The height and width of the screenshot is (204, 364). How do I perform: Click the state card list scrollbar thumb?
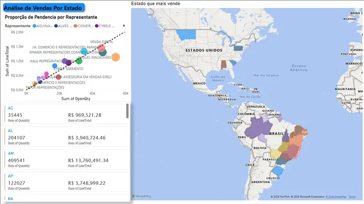pos(127,111)
